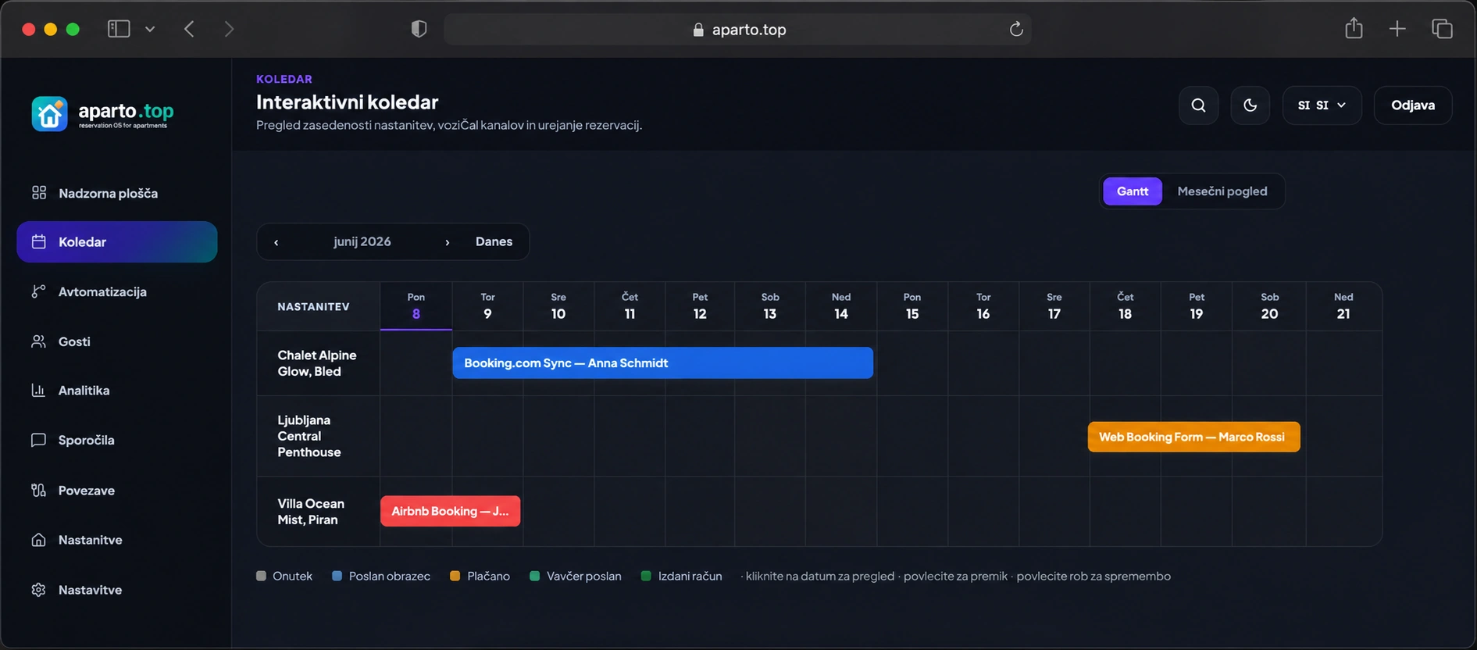Select Sre 10 date header
This screenshot has height=650, width=1477.
coord(558,306)
